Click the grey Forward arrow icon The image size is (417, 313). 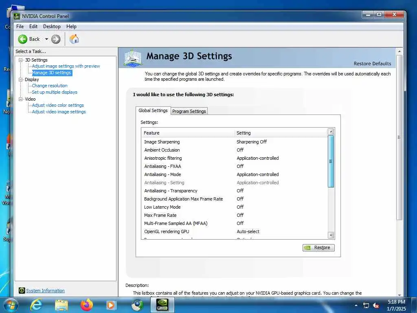[55, 39]
